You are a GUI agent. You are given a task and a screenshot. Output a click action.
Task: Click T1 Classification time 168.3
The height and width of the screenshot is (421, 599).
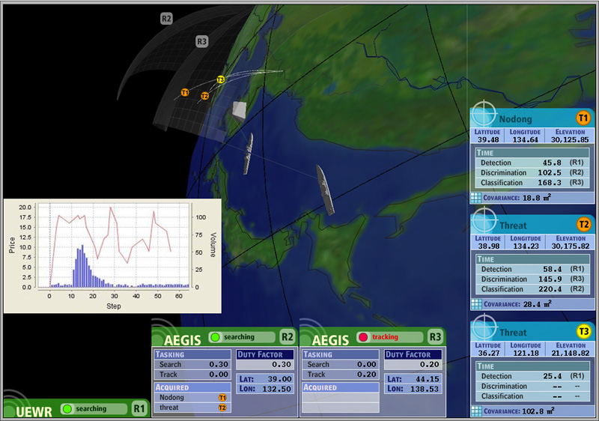coord(550,183)
